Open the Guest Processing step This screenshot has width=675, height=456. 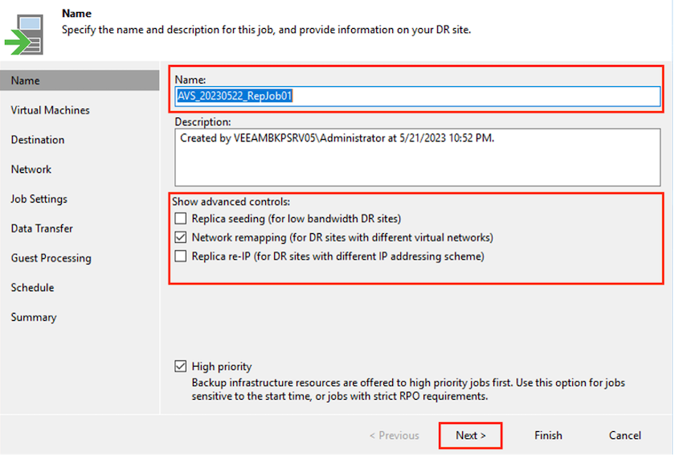point(51,258)
